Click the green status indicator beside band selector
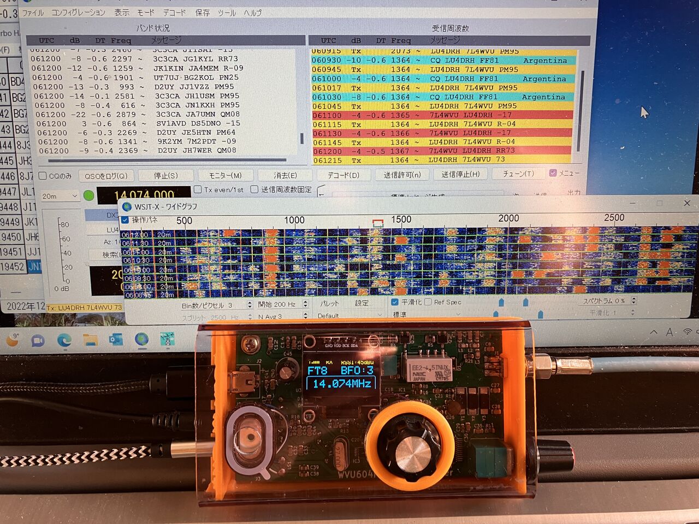The width and height of the screenshot is (699, 524). click(x=88, y=195)
